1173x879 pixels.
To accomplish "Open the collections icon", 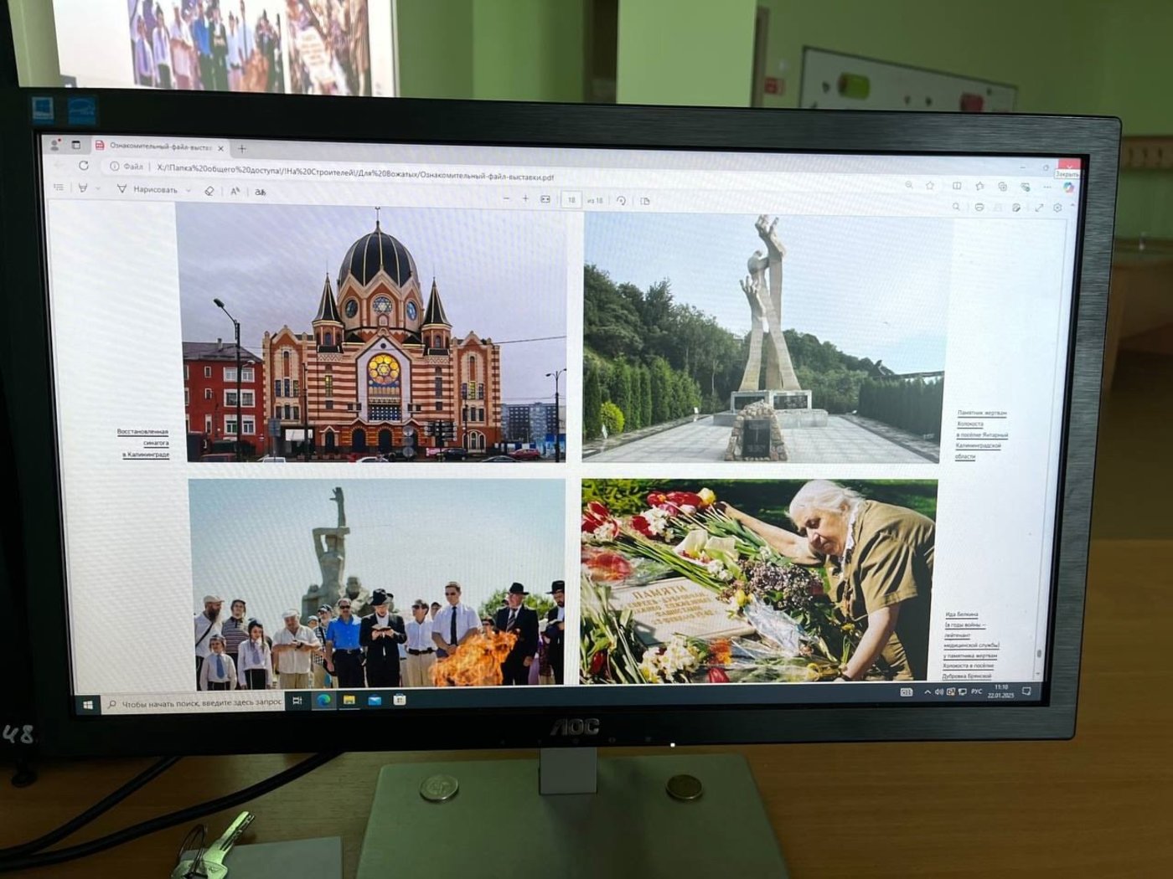I will 1002,187.
